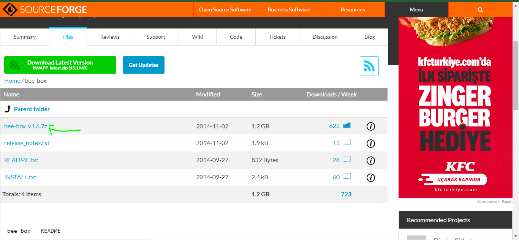Image resolution: width=519 pixels, height=240 pixels.
Task: Sort by Downloads / Week column header
Action: click(x=332, y=94)
